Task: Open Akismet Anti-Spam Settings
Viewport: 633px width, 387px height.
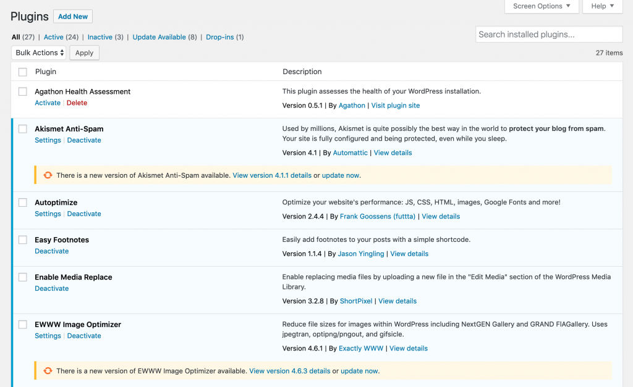Action: (x=48, y=140)
